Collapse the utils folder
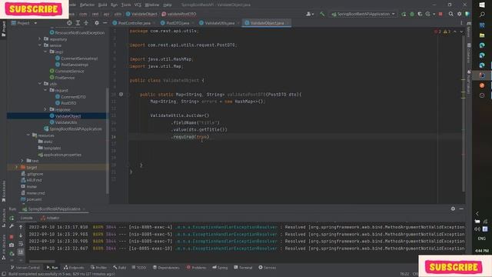Screen dimensions: 492x277 pos(39,84)
